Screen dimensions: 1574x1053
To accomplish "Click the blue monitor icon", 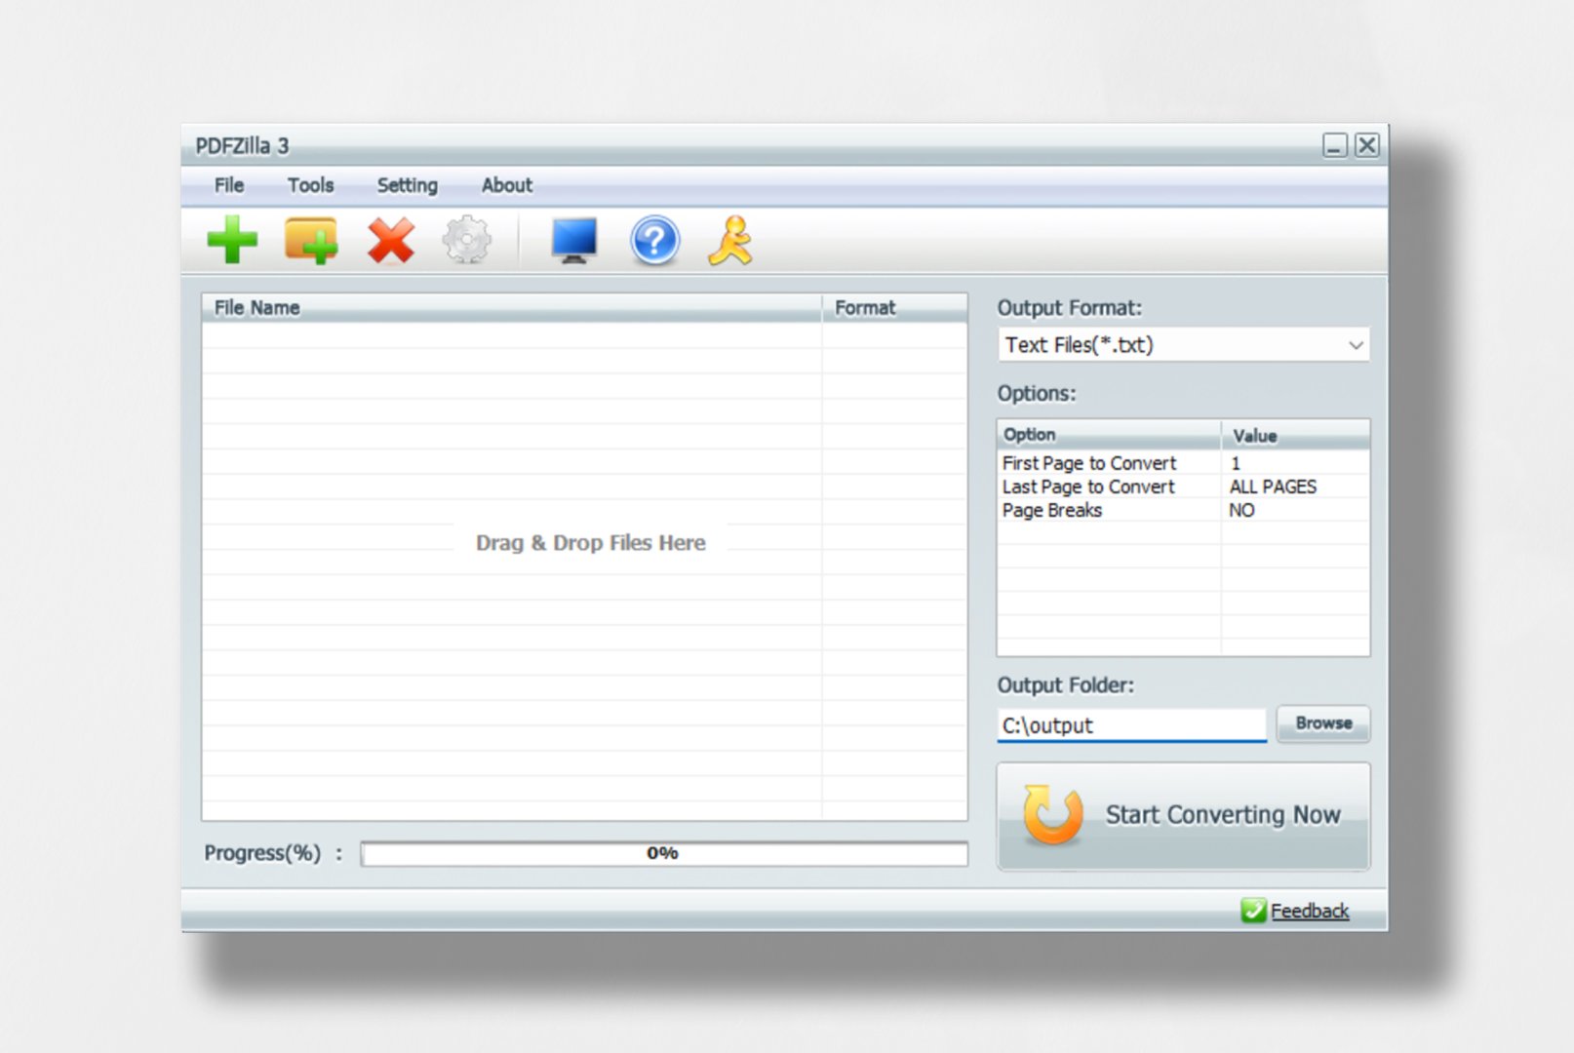I will click(573, 240).
